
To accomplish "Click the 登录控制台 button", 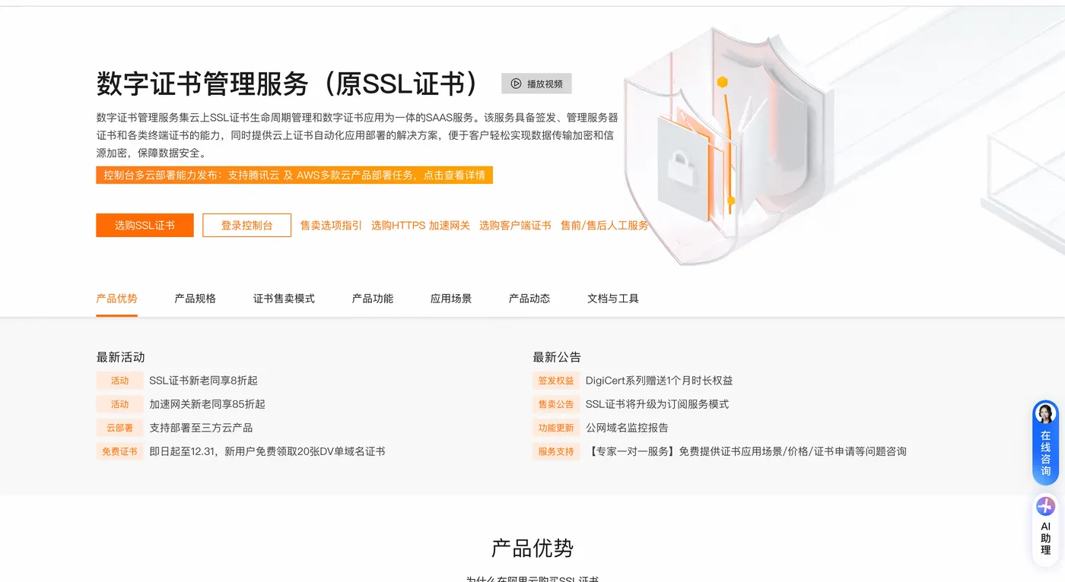I will [246, 225].
